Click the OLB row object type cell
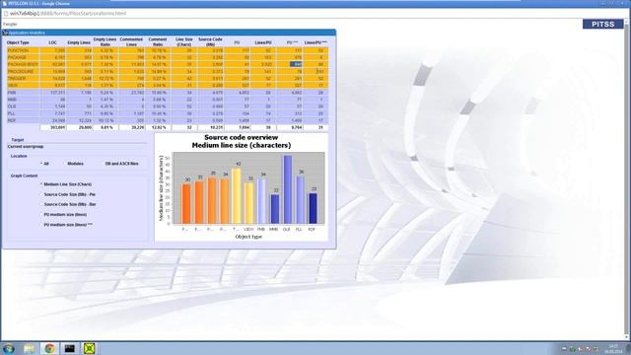Viewport: 631px width, 355px height. pyautogui.click(x=23, y=106)
